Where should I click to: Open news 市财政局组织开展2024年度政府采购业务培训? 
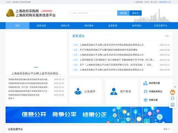(x=28, y=83)
